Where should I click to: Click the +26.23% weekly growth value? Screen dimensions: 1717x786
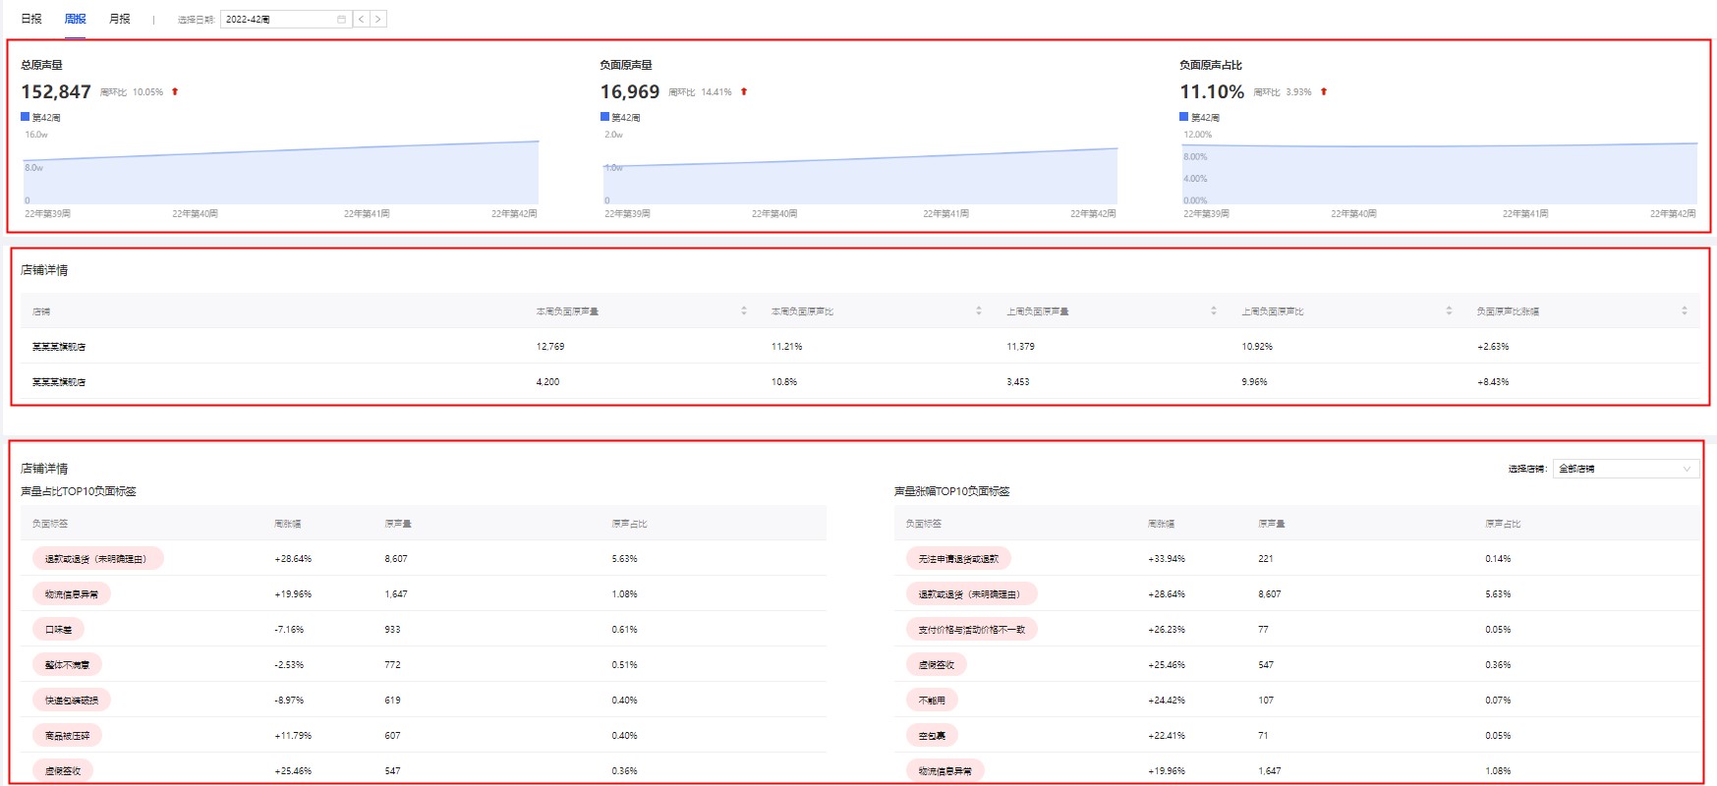(x=1167, y=629)
